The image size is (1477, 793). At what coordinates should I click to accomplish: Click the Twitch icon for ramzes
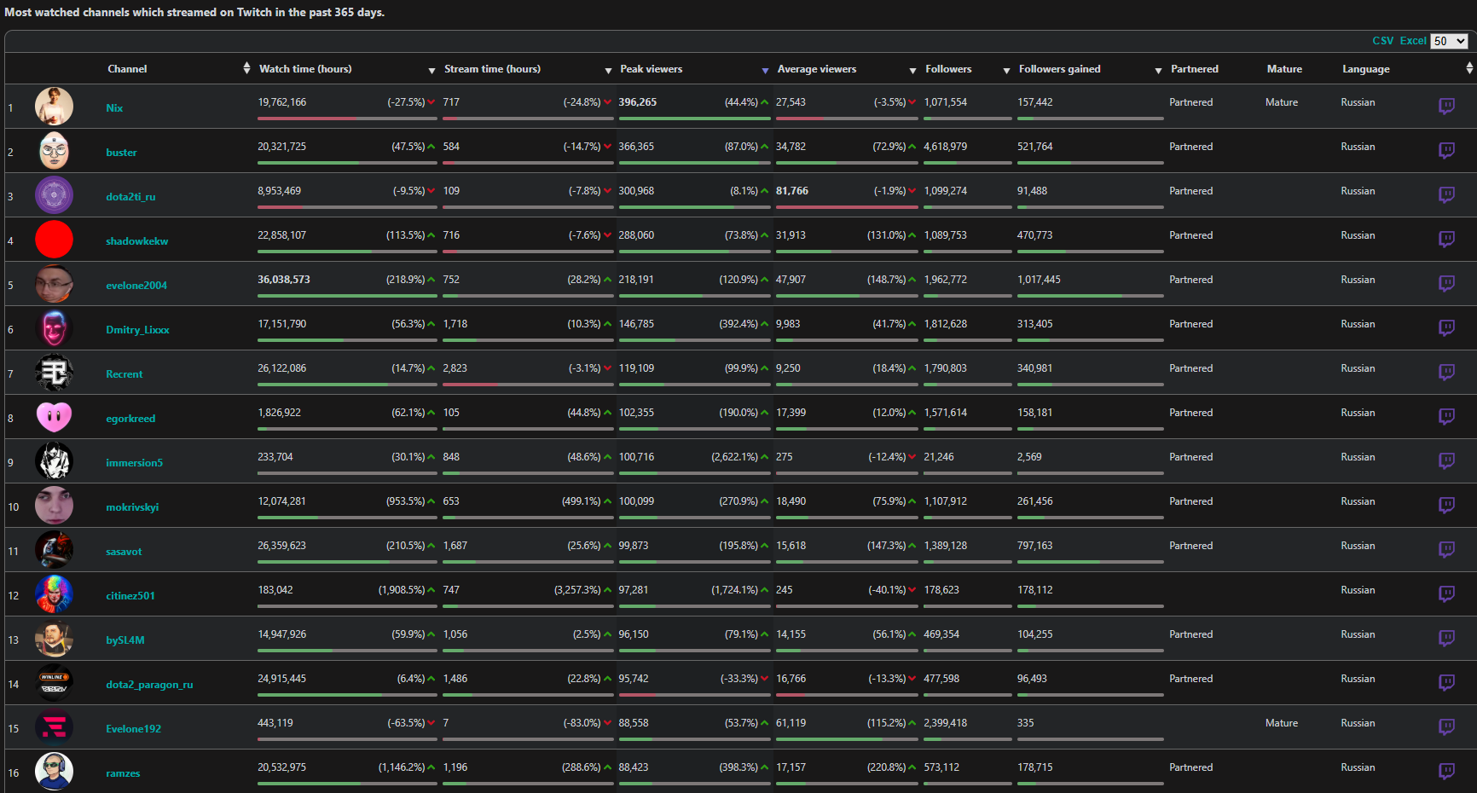point(1446,771)
